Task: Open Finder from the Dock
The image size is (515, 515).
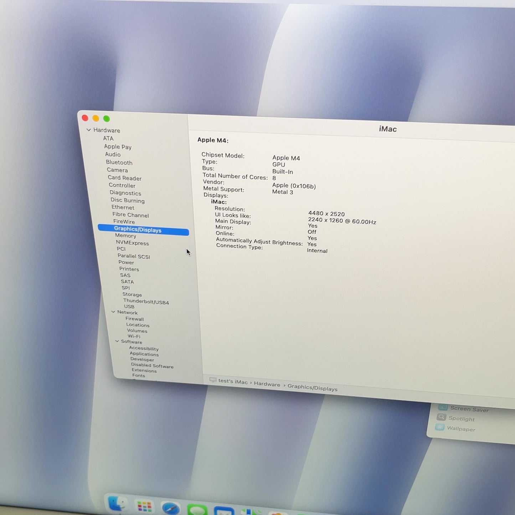Action: (x=117, y=504)
